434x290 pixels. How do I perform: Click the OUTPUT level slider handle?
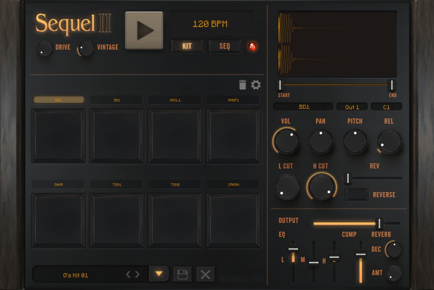pos(379,223)
